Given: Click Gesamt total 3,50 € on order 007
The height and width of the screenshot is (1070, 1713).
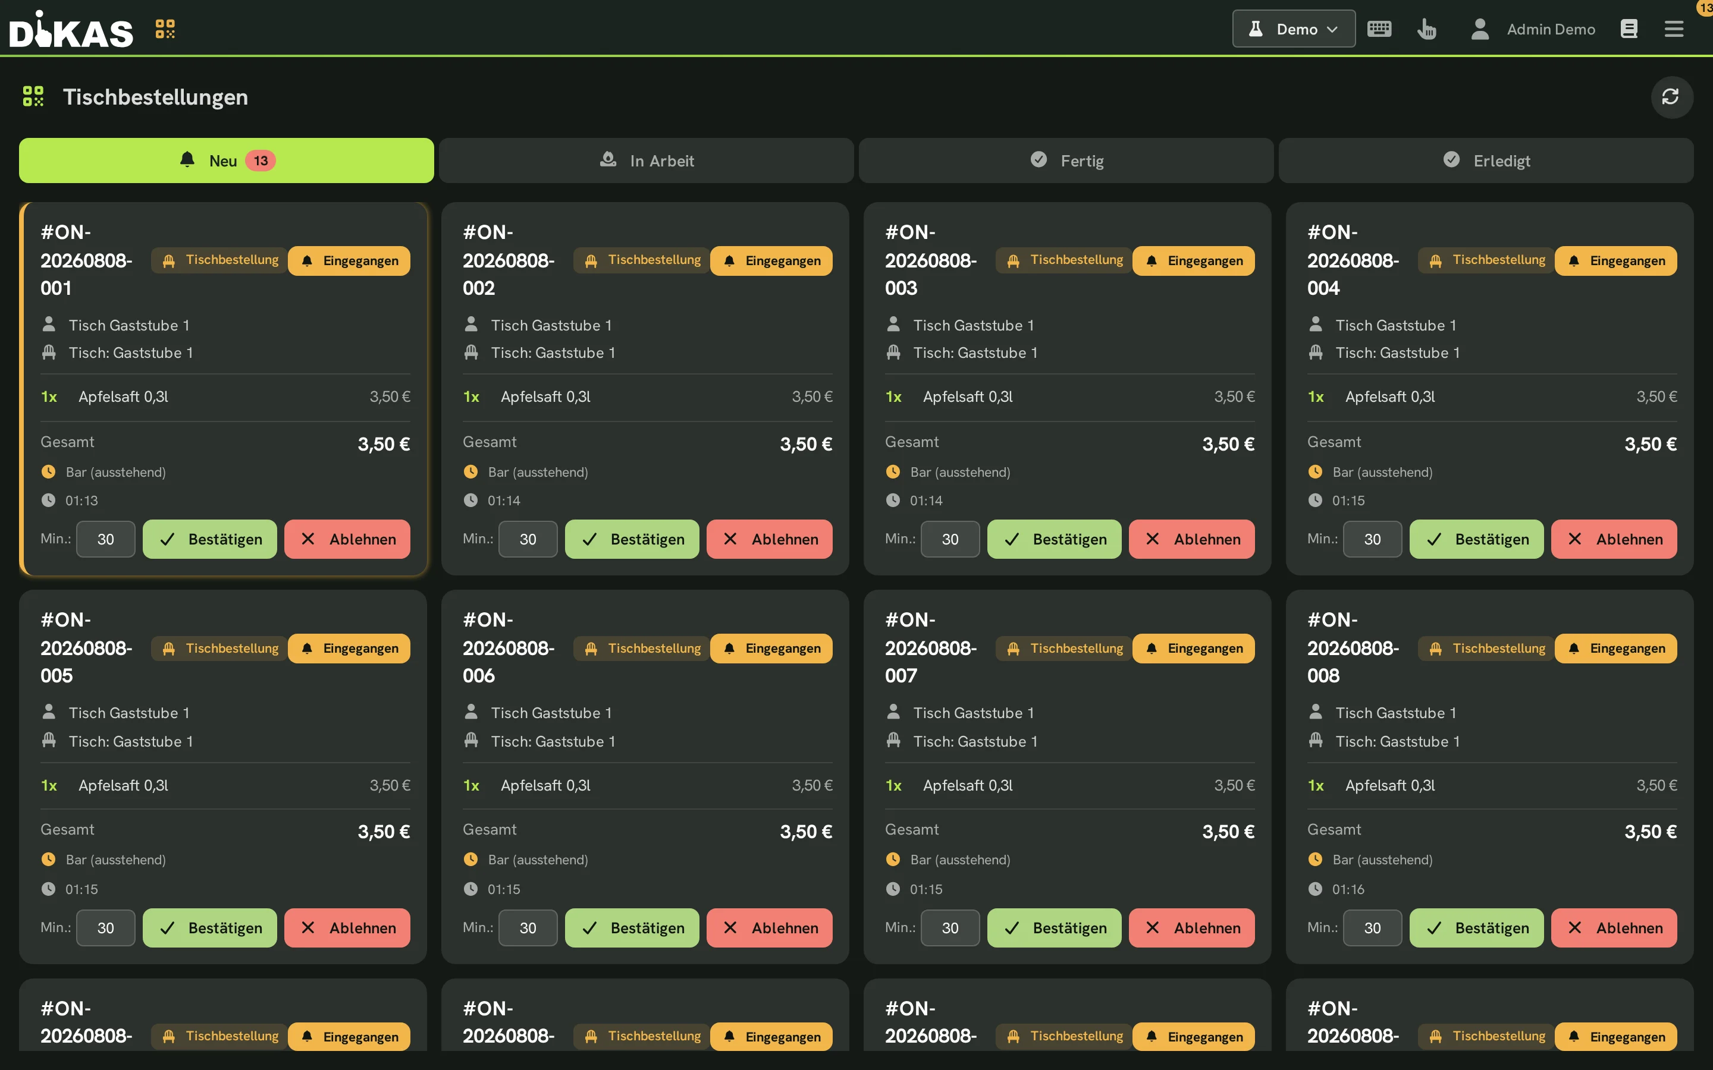Looking at the screenshot, I should [x=1228, y=832].
